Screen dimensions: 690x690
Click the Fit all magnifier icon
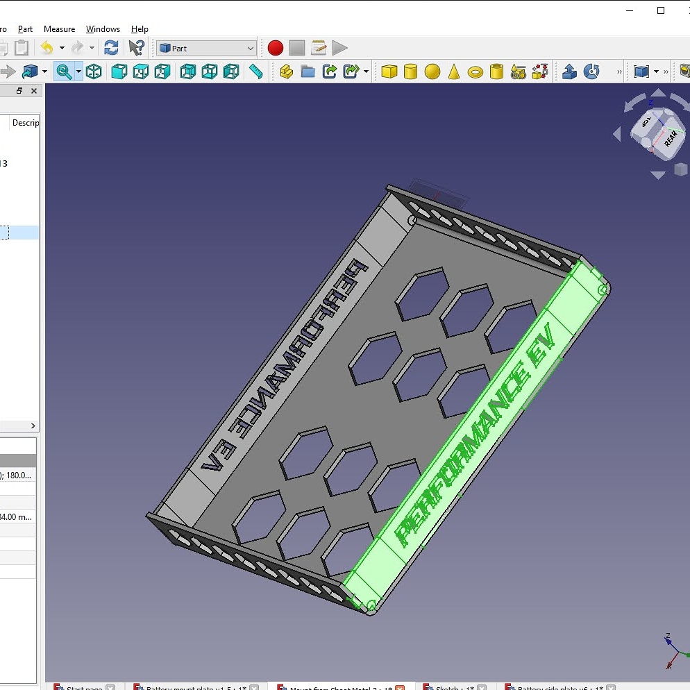click(x=65, y=71)
